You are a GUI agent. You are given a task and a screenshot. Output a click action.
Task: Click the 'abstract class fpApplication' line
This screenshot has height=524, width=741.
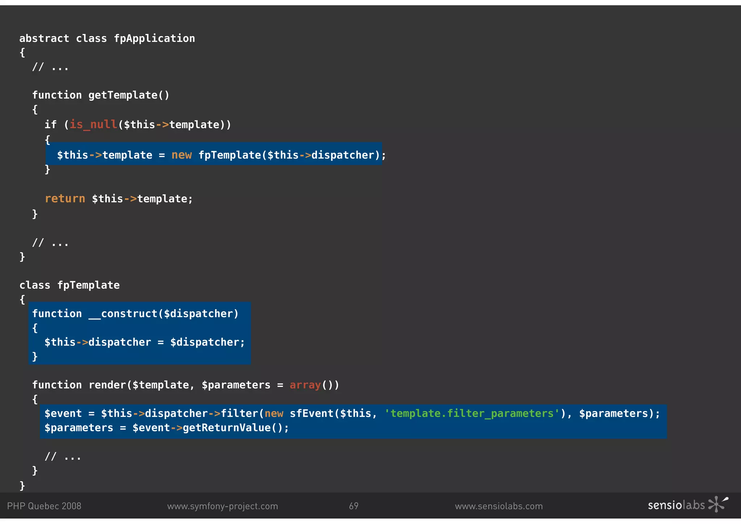[107, 38]
